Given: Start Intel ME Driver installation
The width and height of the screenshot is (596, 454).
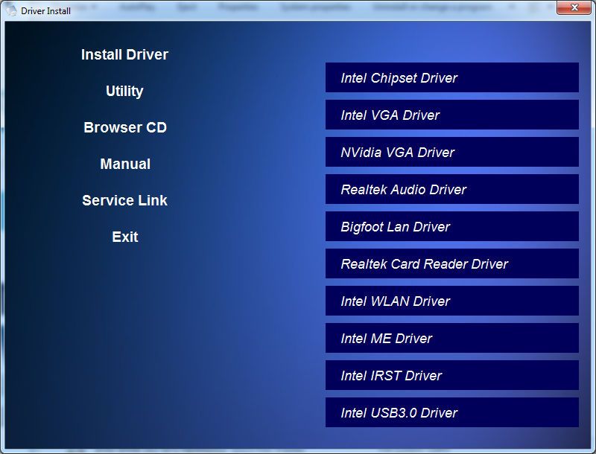Looking at the screenshot, I should click(451, 338).
